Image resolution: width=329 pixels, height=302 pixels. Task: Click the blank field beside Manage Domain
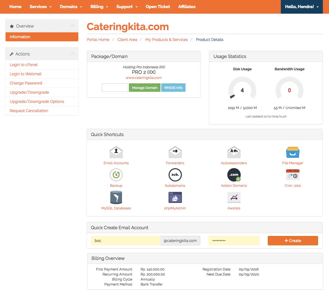coord(115,88)
